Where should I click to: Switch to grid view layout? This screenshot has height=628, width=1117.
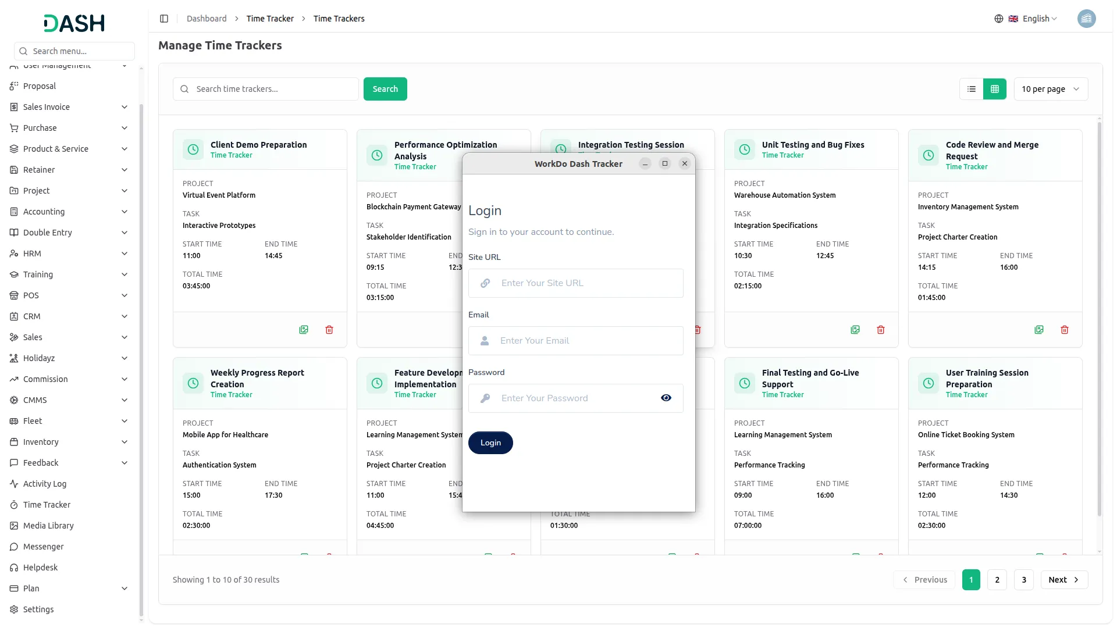pos(995,89)
